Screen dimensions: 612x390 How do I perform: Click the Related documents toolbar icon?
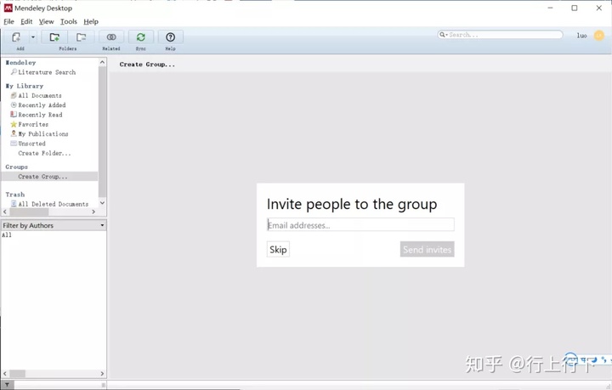click(x=111, y=37)
